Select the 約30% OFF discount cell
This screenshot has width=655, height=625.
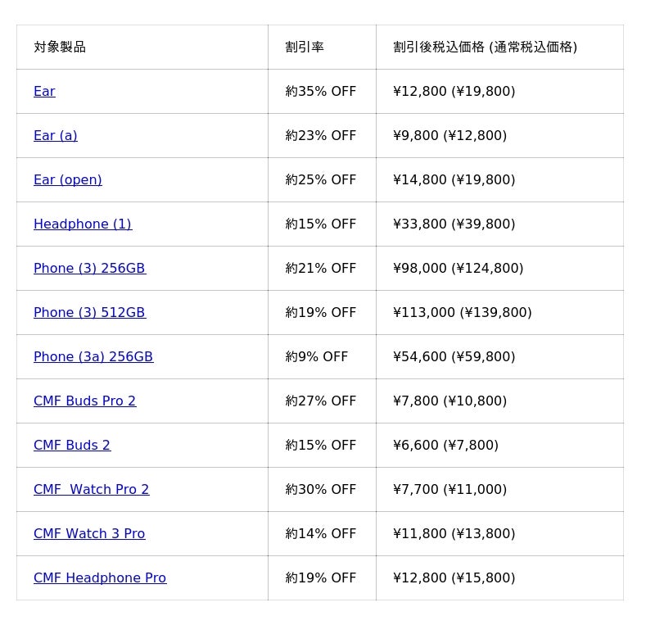(x=321, y=490)
